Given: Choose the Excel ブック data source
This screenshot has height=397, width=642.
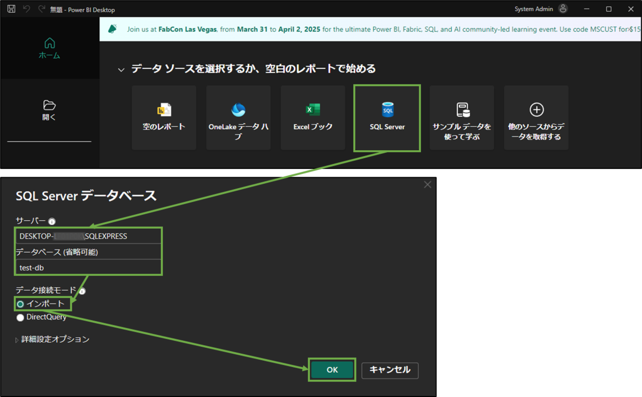Looking at the screenshot, I should coord(313,118).
